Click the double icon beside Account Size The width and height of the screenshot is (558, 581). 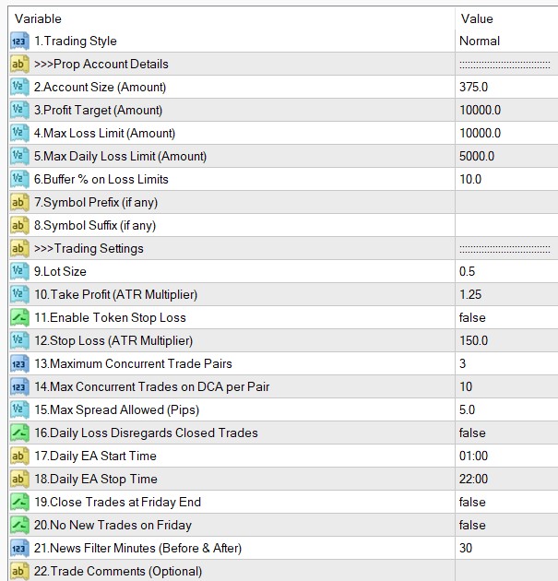tap(19, 87)
